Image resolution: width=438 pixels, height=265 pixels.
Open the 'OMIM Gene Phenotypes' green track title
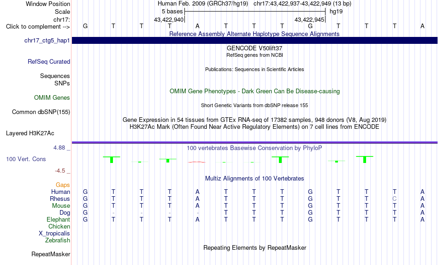255,91
